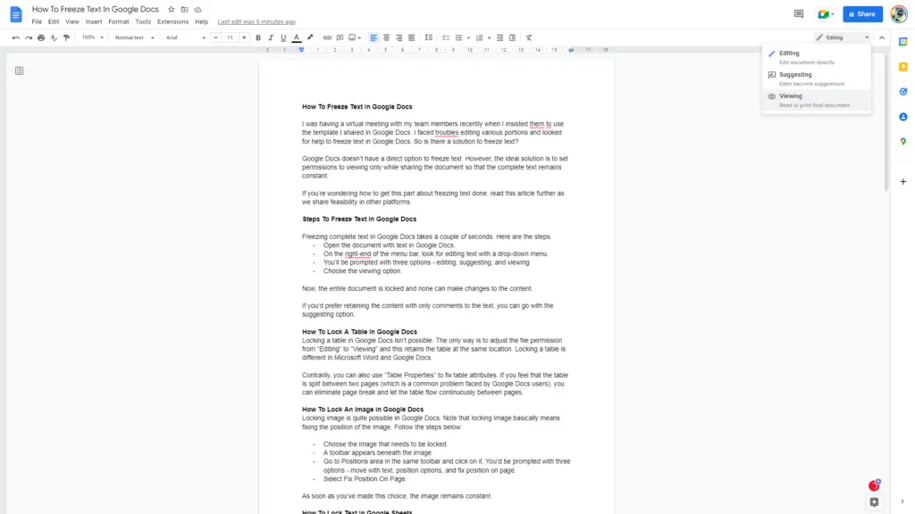This screenshot has width=915, height=514.
Task: Insert a numbered list
Action: [x=480, y=37]
